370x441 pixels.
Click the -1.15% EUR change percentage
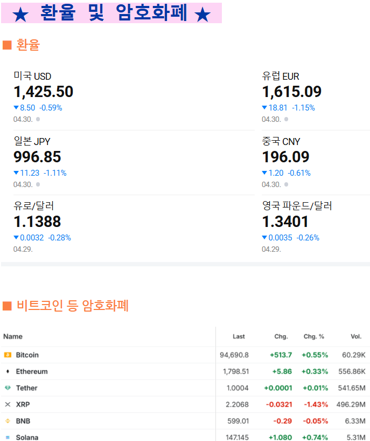tap(303, 108)
